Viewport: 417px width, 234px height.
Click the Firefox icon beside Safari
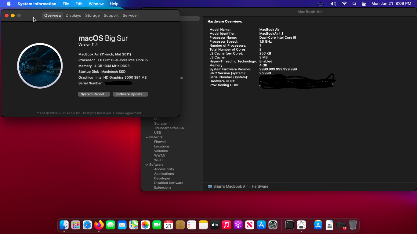point(99,225)
